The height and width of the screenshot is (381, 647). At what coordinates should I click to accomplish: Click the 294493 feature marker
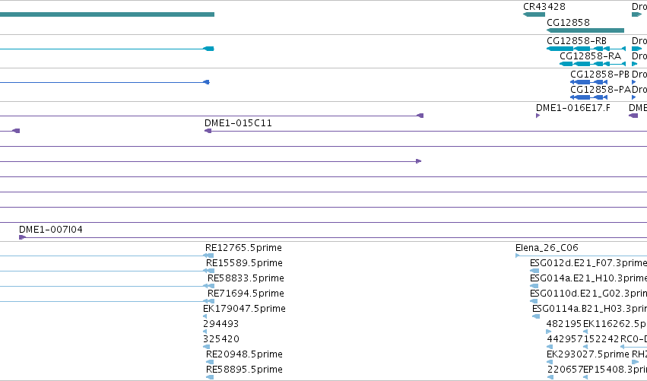pyautogui.click(x=205, y=332)
